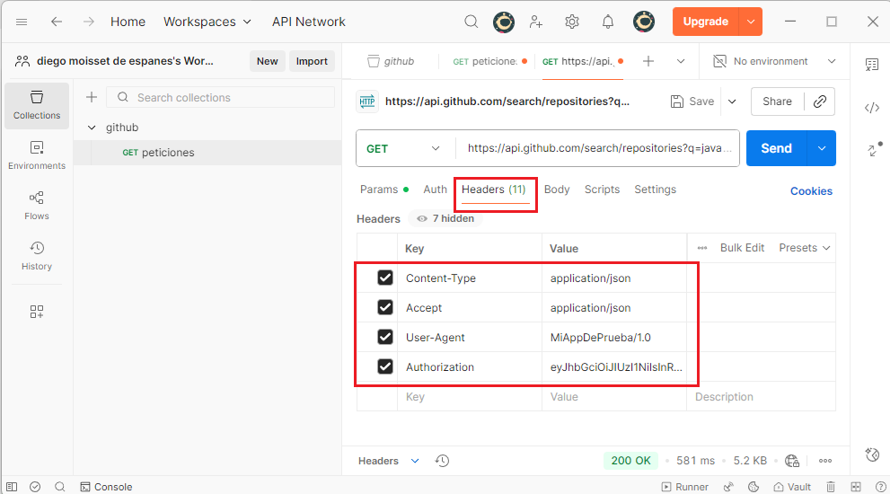Image resolution: width=890 pixels, height=494 pixels.
Task: Switch to the Params tab
Action: tap(379, 190)
